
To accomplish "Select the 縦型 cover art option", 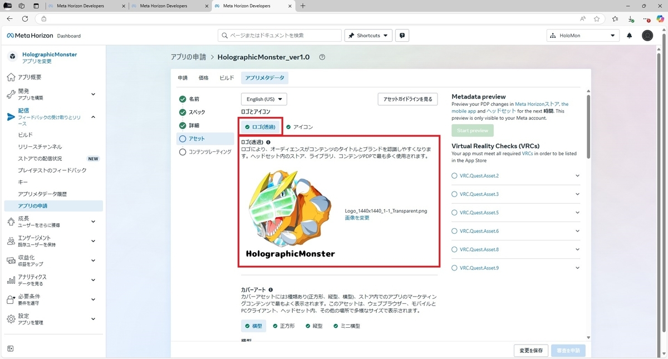I will click(x=314, y=326).
